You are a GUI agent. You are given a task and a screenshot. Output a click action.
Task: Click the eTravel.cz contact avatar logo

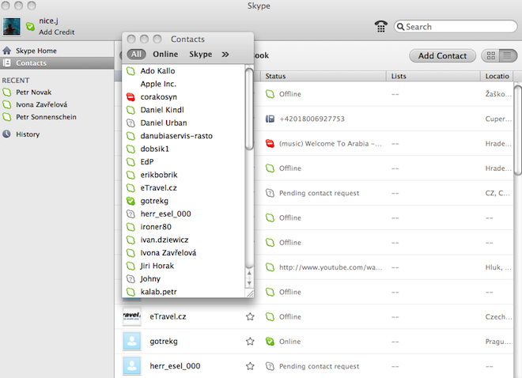coord(131,316)
